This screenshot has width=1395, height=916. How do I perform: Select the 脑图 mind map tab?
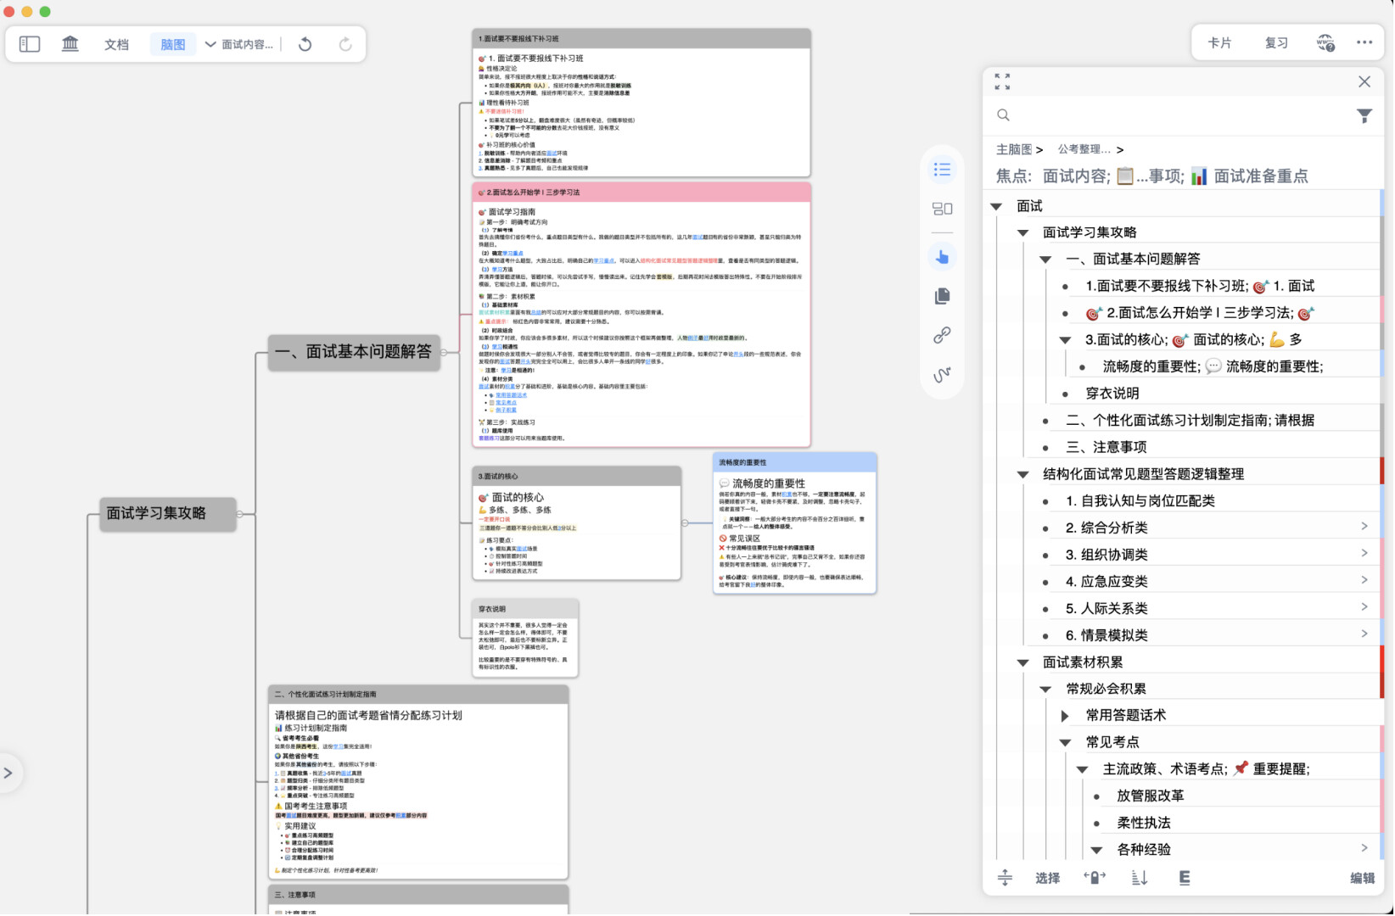pos(172,45)
